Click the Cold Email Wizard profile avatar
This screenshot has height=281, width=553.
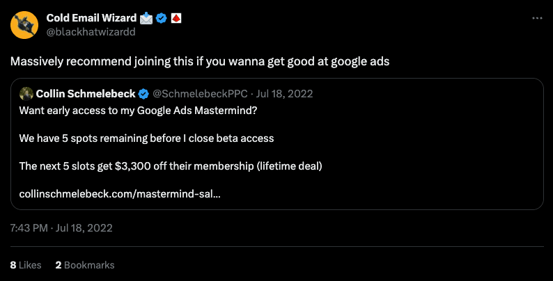pos(24,24)
